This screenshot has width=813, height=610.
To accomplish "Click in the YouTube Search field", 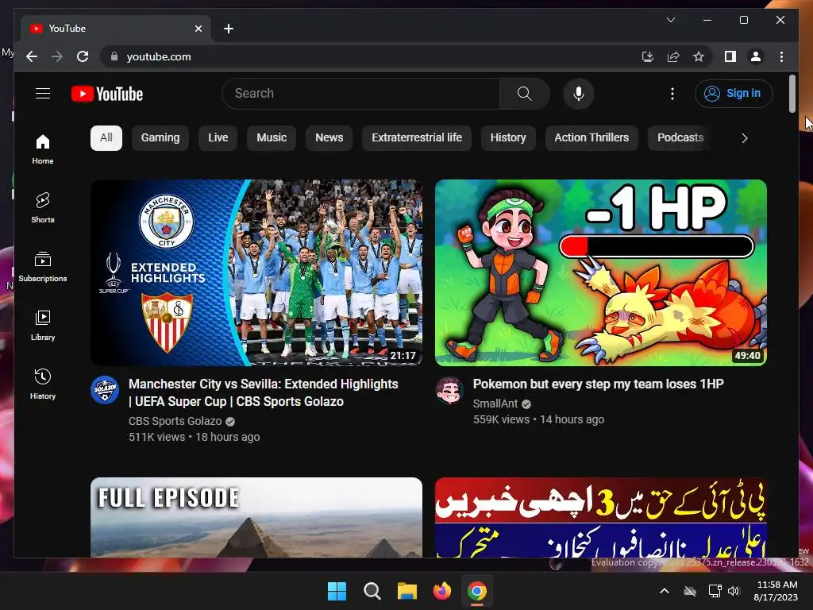I will (361, 94).
